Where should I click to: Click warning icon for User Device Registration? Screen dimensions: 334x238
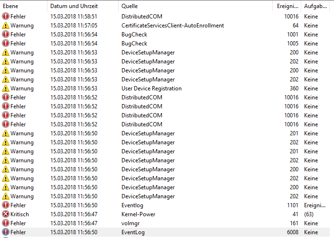[6, 88]
